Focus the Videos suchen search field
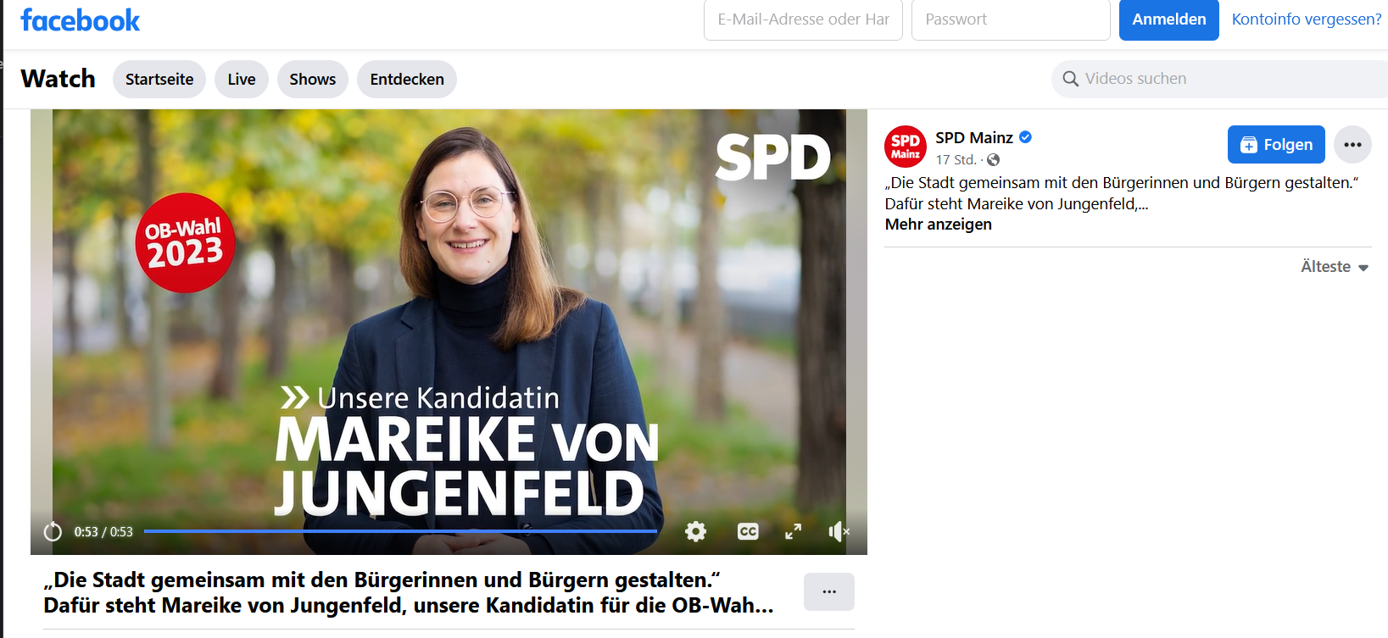 pos(1219,79)
